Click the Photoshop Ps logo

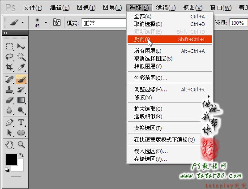coord(10,8)
